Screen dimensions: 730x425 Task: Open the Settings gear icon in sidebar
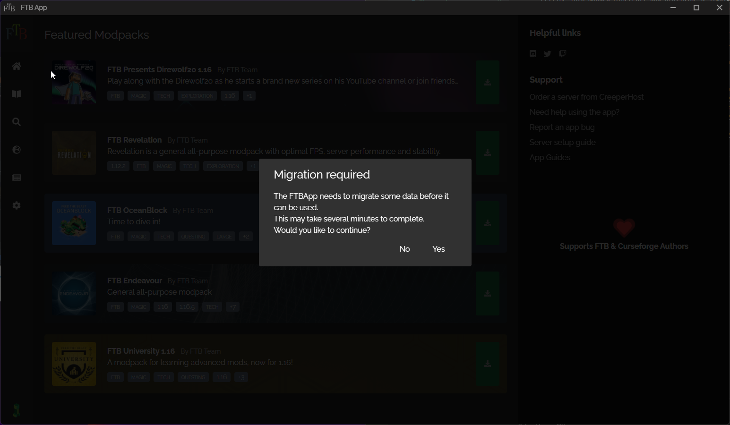tap(17, 206)
